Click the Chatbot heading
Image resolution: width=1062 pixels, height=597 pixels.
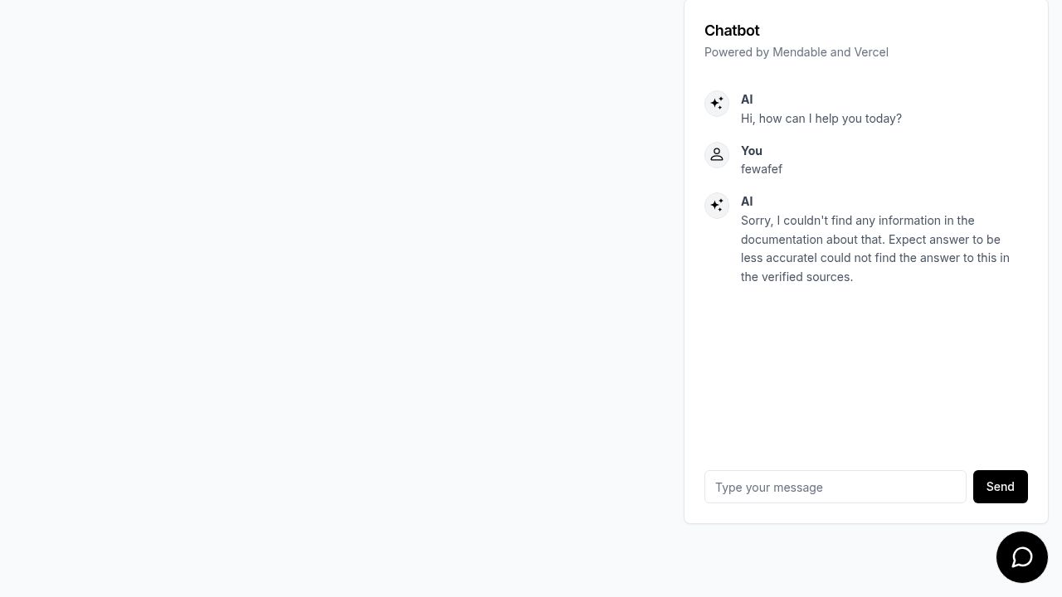pos(732,31)
